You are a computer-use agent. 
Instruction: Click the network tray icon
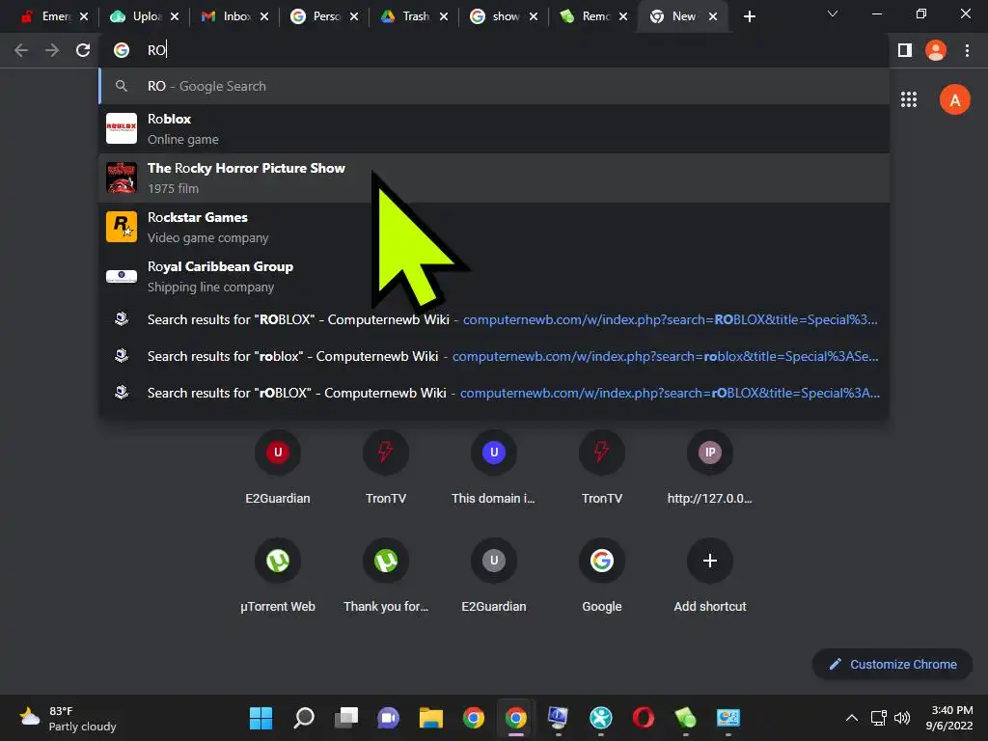click(878, 718)
